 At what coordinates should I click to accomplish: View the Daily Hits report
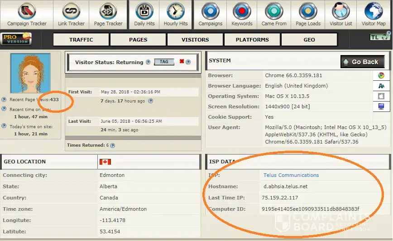tap(144, 14)
